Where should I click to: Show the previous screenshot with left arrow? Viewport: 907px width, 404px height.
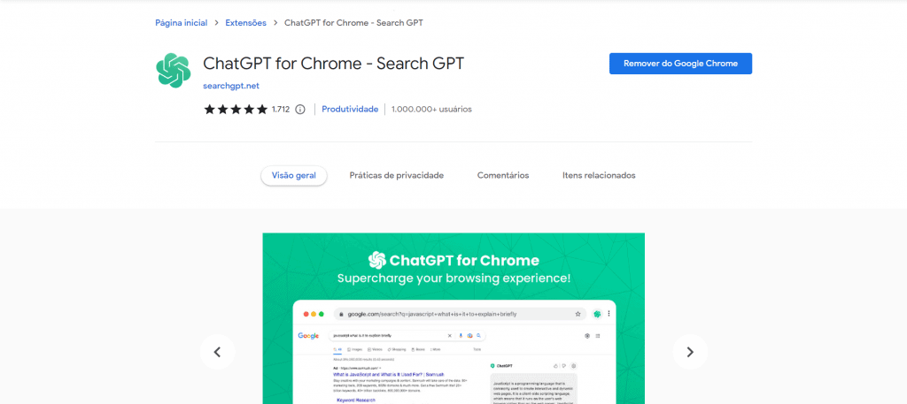click(218, 352)
